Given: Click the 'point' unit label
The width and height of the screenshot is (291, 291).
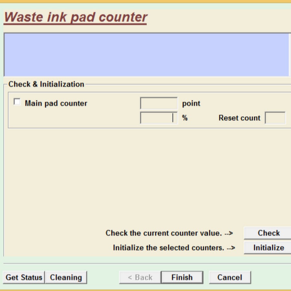Looking at the screenshot, I should [191, 103].
